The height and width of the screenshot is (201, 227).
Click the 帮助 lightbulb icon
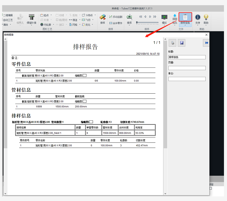coord(206,19)
